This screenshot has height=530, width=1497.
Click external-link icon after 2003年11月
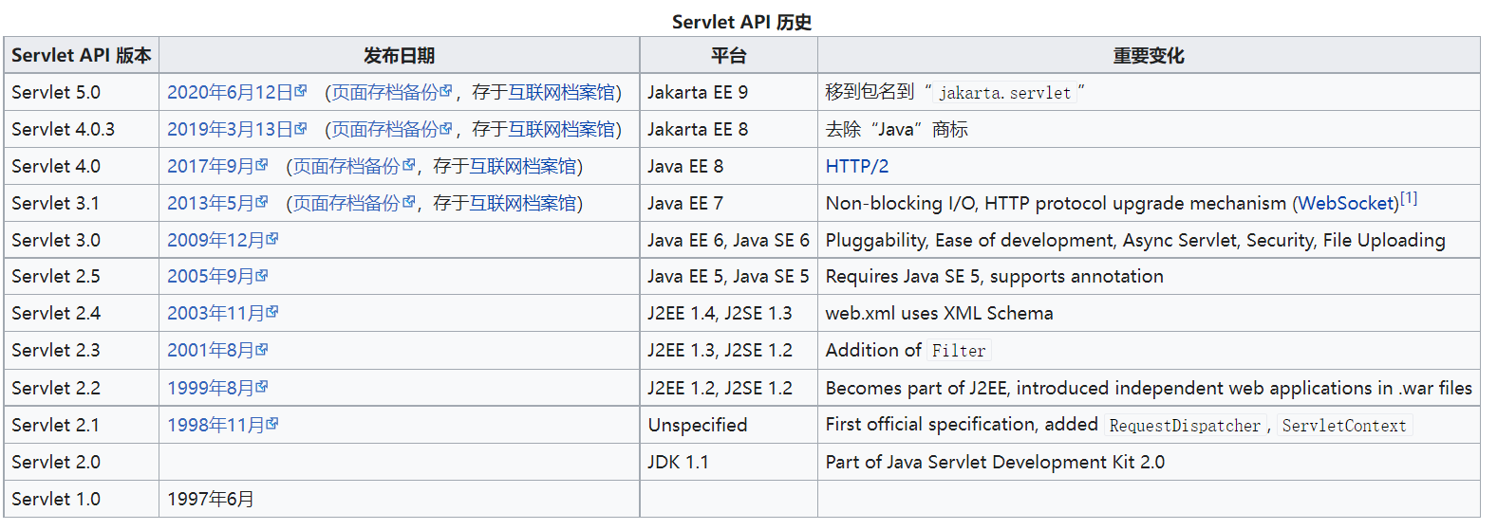tap(272, 312)
